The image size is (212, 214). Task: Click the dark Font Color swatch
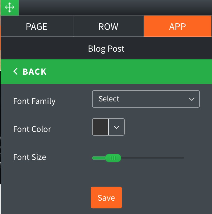[x=100, y=127]
